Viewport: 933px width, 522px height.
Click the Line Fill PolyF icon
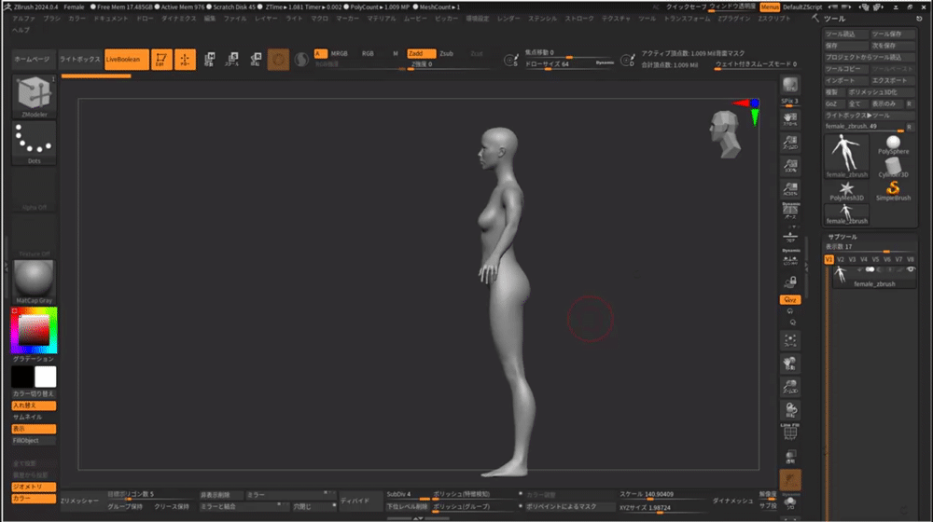click(x=790, y=433)
